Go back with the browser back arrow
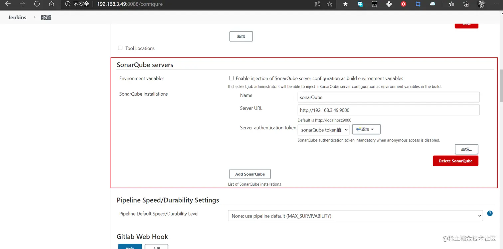The width and height of the screenshot is (503, 249). [x=8, y=4]
